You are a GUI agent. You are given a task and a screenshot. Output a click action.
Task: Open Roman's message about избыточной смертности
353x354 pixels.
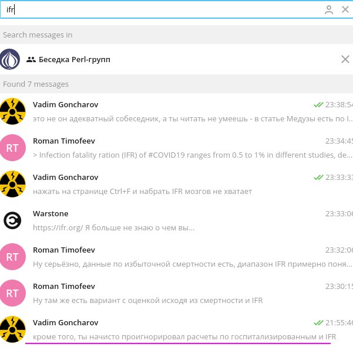point(176,257)
